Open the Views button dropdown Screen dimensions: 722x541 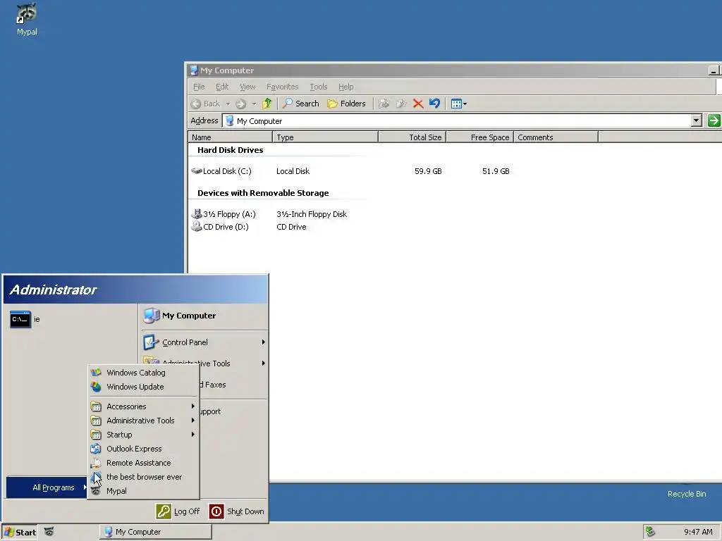(458, 104)
